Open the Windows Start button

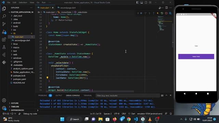click(62, 119)
